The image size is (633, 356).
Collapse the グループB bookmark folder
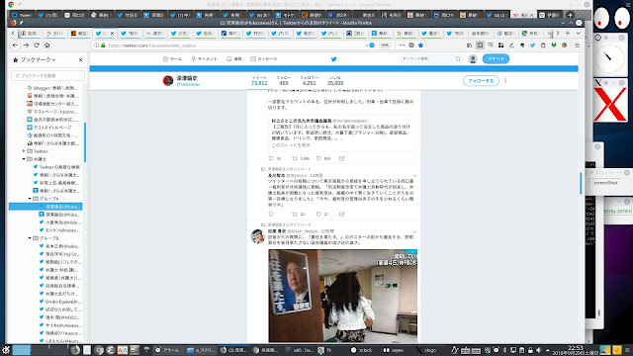30,238
